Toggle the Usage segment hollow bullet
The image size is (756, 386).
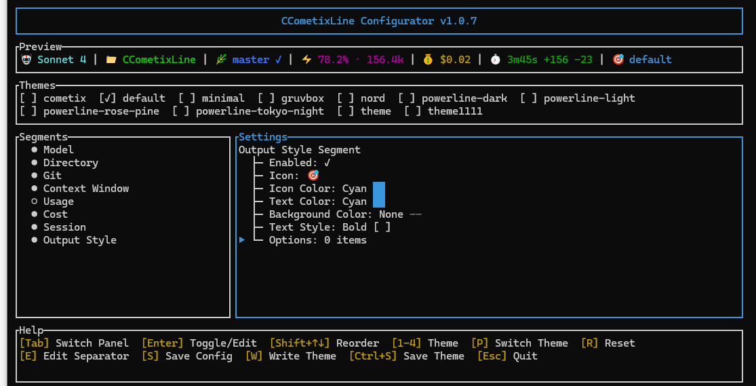click(x=34, y=201)
